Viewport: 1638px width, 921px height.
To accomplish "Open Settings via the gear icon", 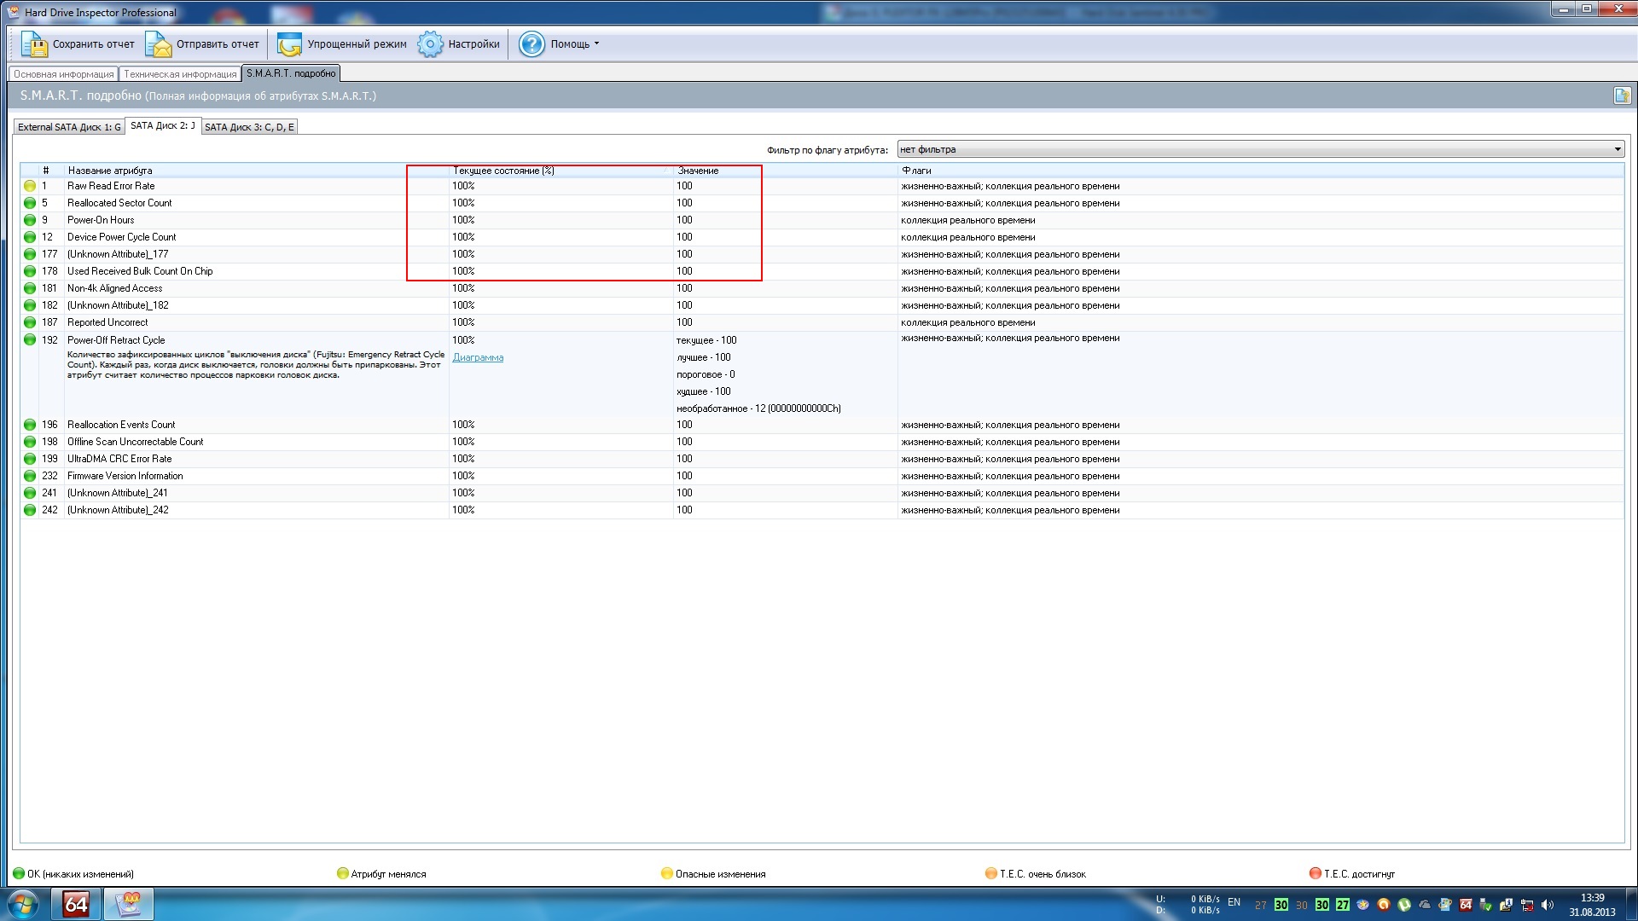I will (430, 44).
